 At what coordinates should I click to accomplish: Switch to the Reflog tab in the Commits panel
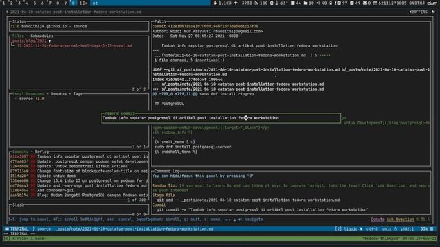(42, 152)
